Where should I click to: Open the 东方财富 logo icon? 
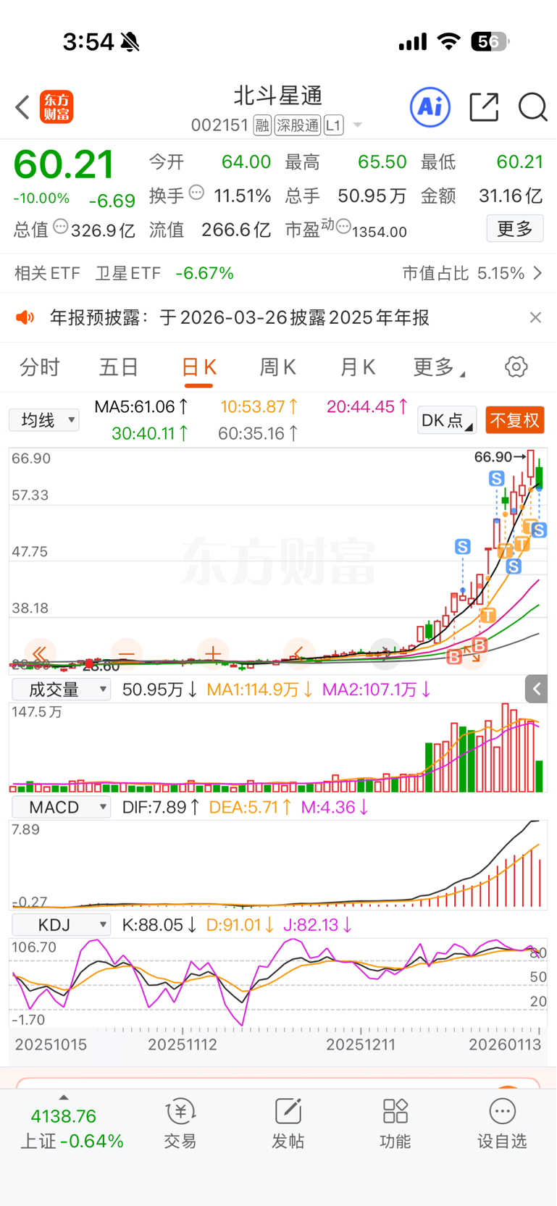point(56,107)
